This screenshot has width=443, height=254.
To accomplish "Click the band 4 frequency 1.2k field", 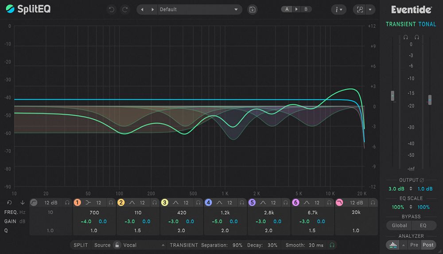I will [x=225, y=212].
